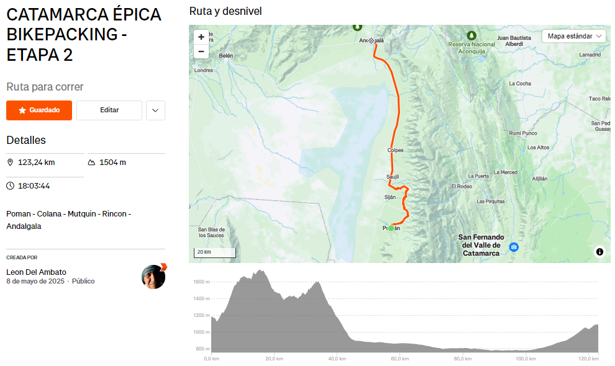Open Leon Del Ambato's profile link
The image size is (615, 366).
tap(36, 272)
